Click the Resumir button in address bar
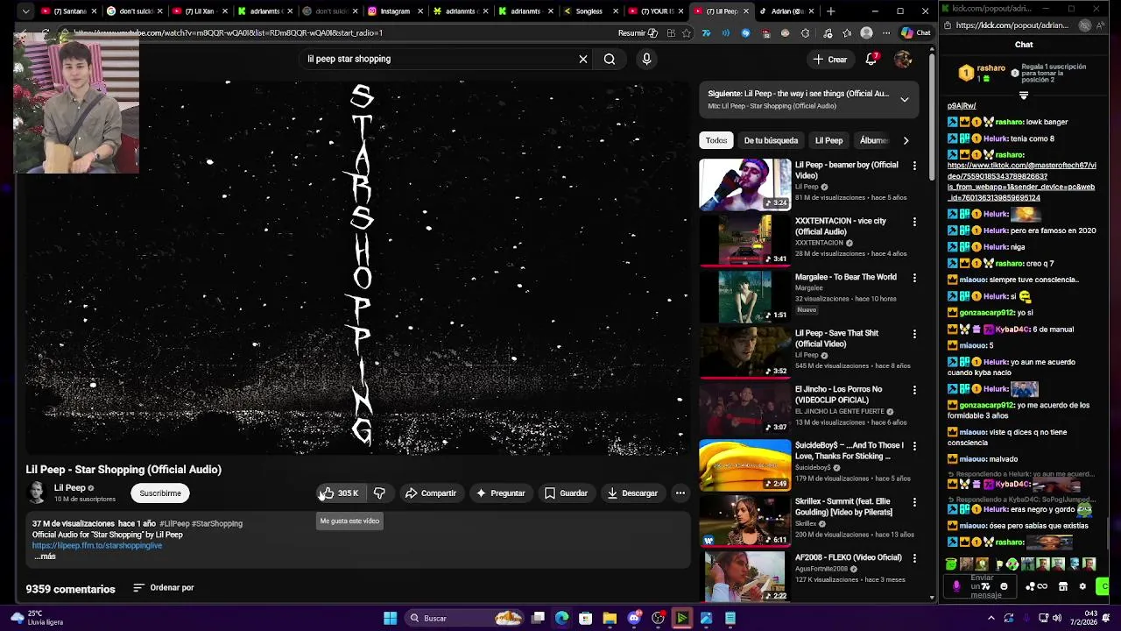The height and width of the screenshot is (631, 1121). (638, 33)
